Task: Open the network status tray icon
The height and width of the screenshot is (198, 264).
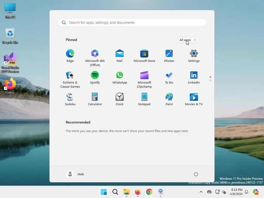Action: 217,192
